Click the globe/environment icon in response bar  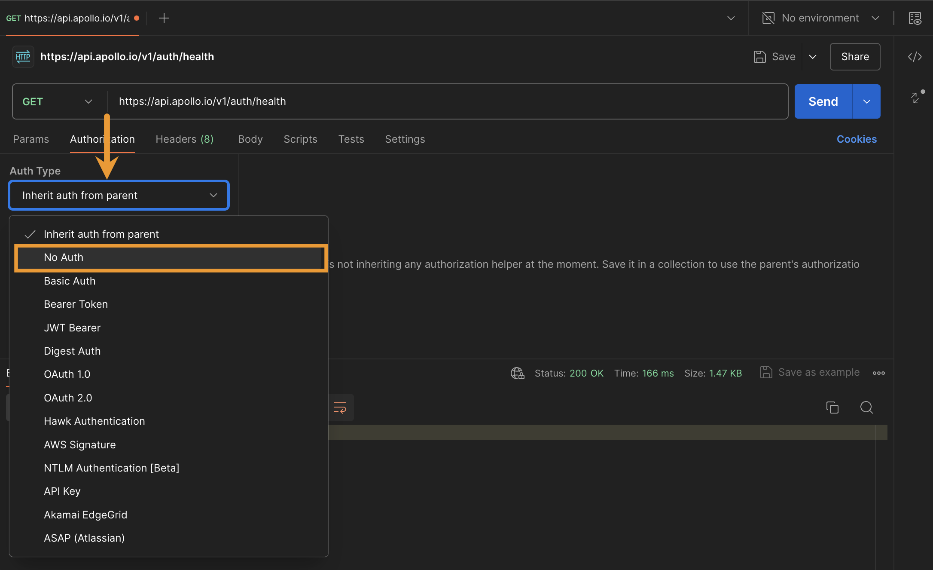tap(518, 373)
